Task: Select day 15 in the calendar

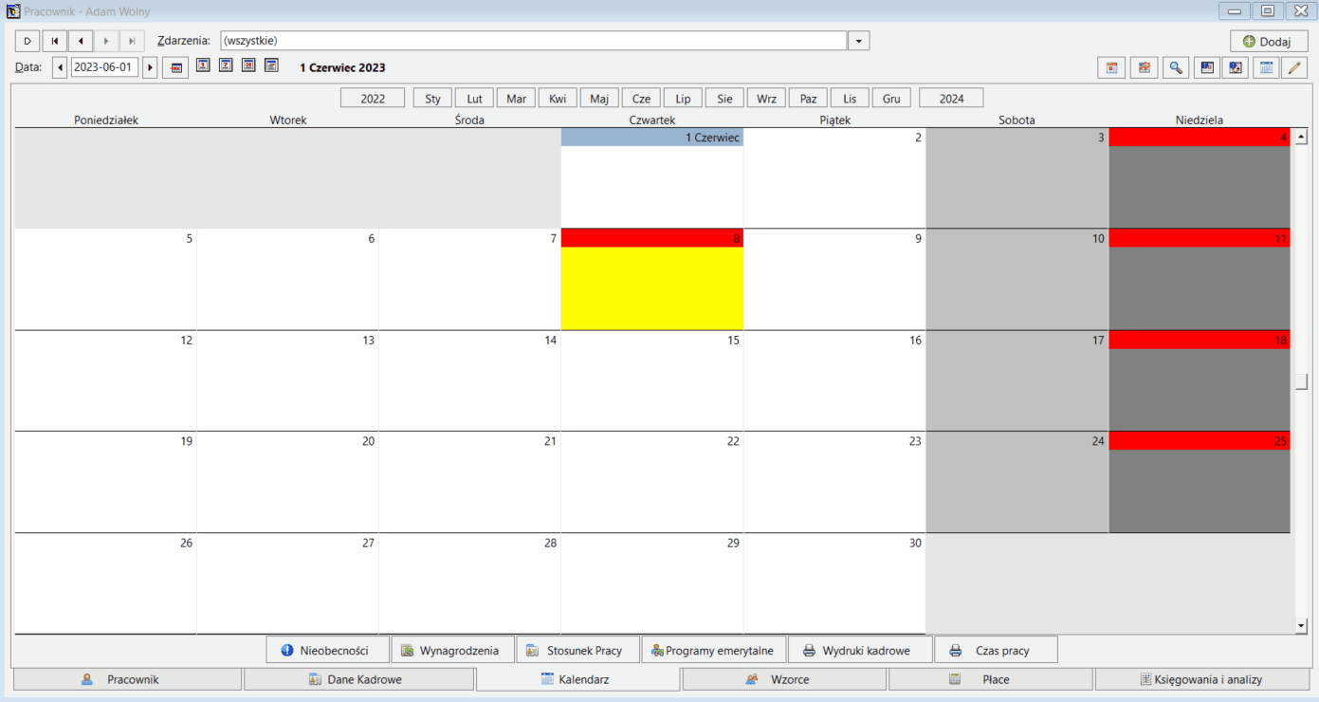Action: [x=652, y=380]
